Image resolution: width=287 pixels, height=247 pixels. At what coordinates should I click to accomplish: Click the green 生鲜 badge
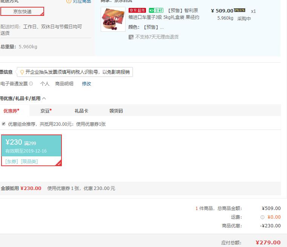click(x=156, y=11)
